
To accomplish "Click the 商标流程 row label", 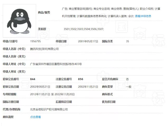I will [x=8, y=117].
